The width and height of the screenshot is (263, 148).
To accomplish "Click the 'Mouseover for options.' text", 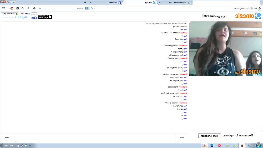I will [238, 135].
